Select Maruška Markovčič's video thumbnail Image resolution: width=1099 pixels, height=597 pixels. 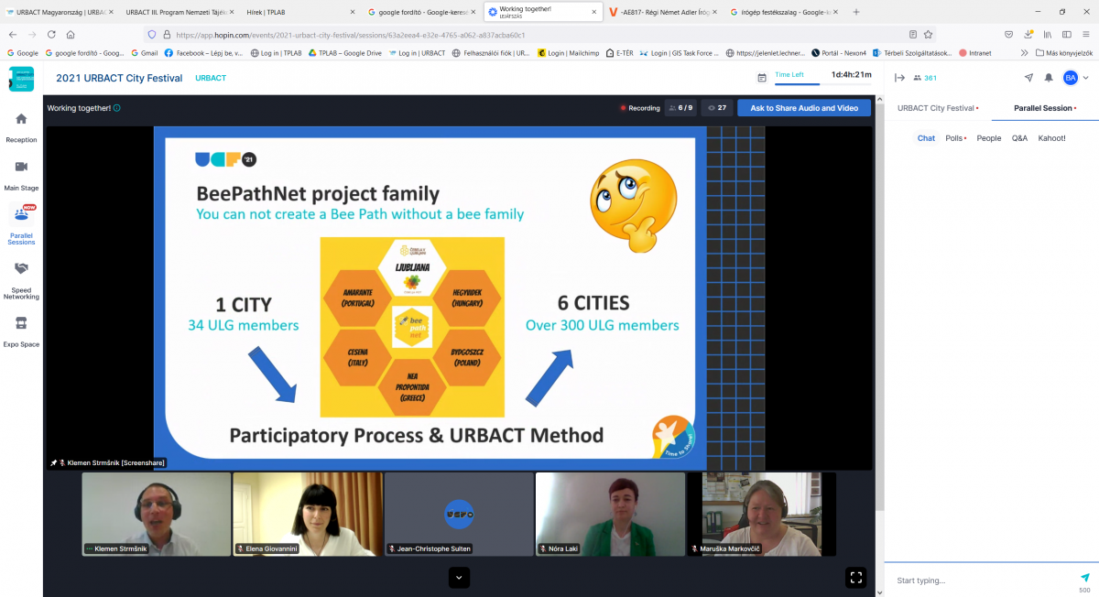[762, 514]
